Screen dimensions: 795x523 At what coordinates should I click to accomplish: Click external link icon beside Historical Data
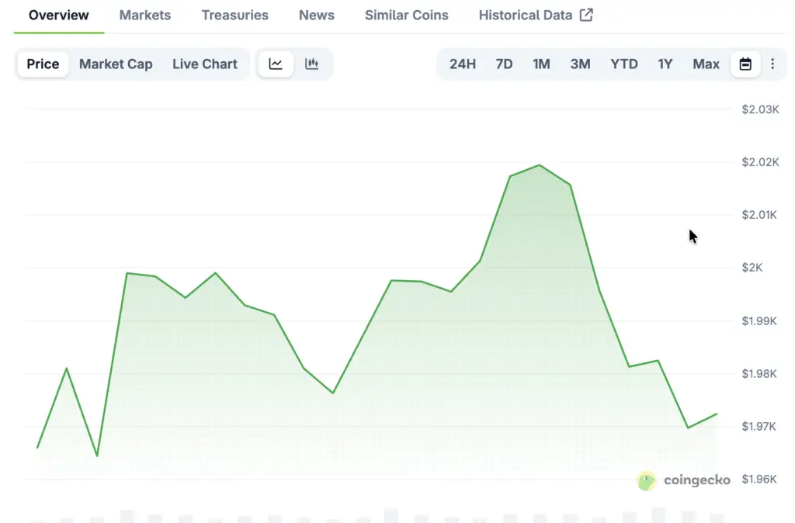click(x=586, y=15)
